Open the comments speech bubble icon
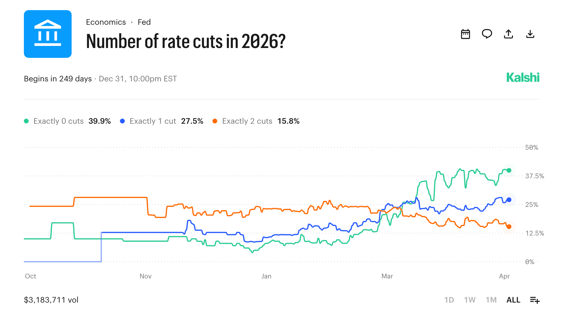 pos(487,34)
